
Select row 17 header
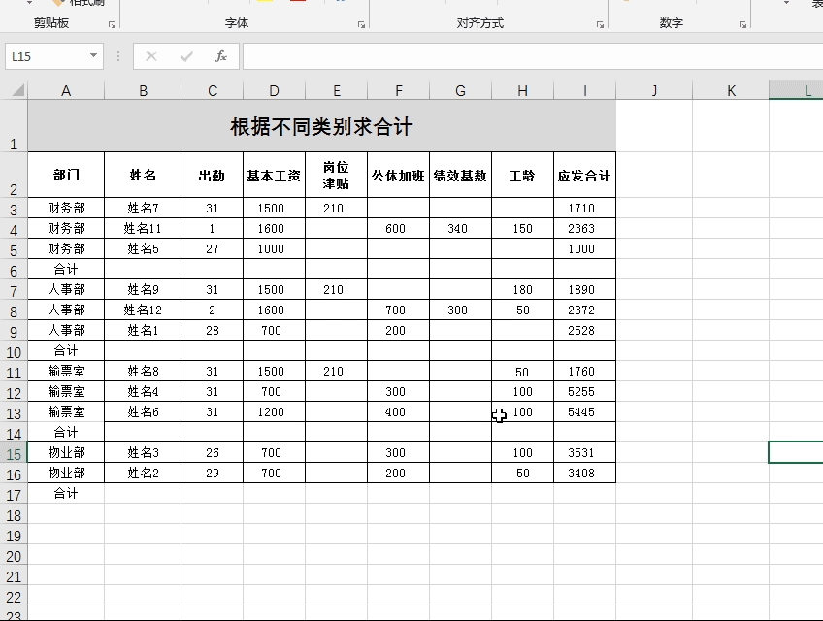(x=14, y=494)
